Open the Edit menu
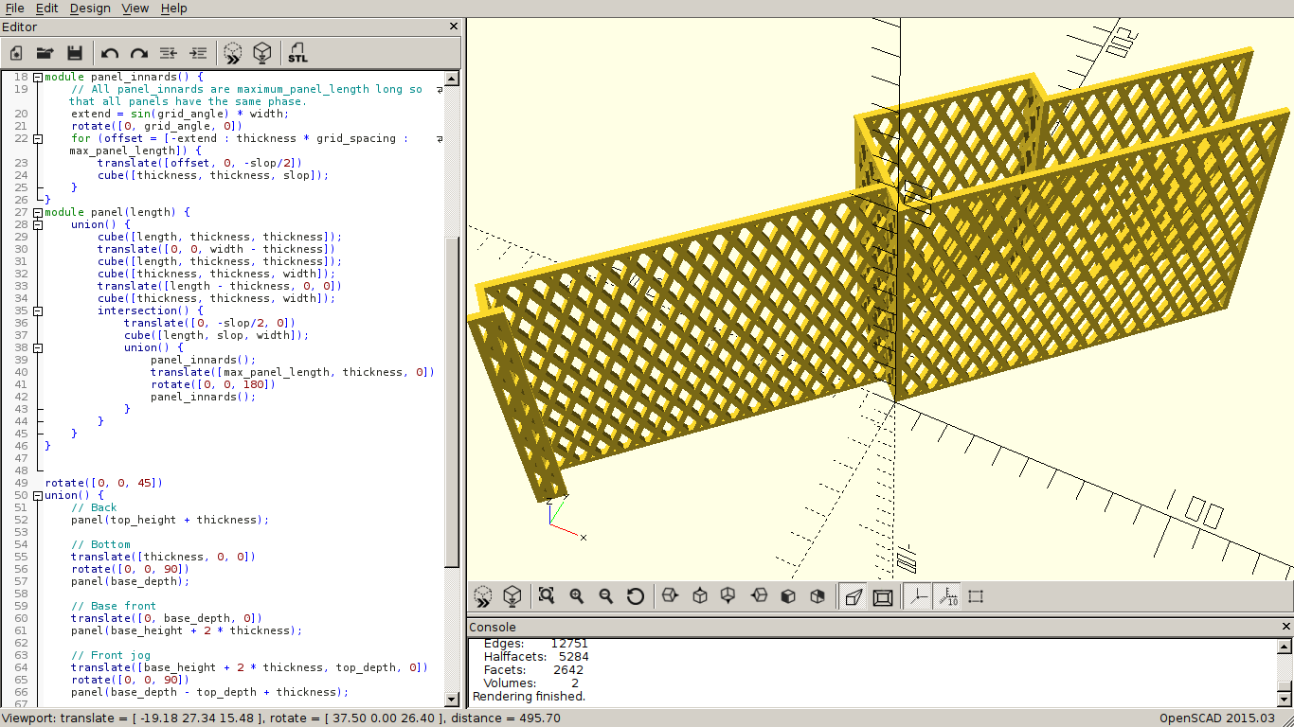 (46, 8)
